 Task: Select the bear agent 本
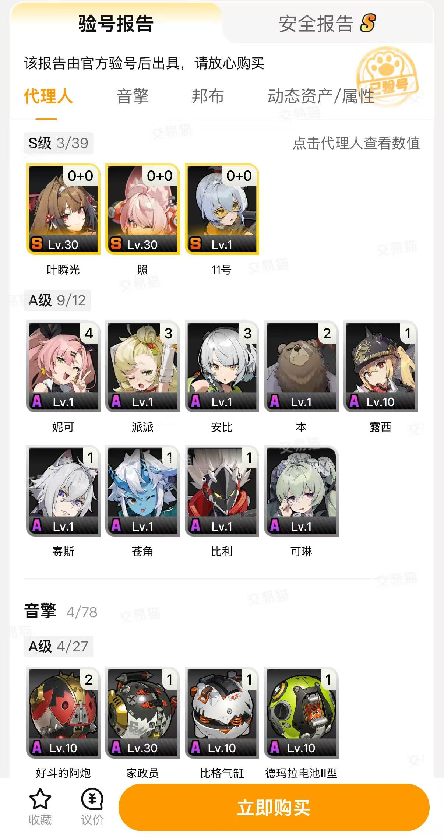301,366
